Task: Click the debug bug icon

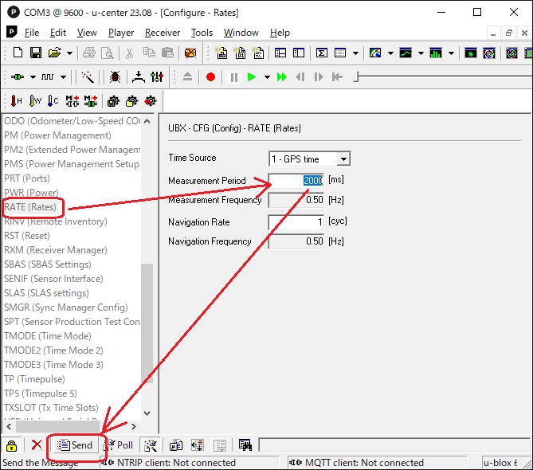Action: pos(115,77)
